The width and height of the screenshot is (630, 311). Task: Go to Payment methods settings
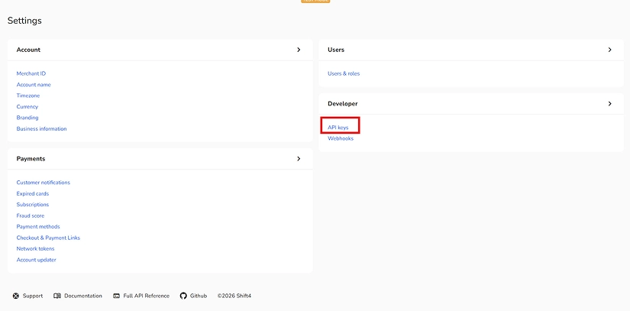(38, 227)
